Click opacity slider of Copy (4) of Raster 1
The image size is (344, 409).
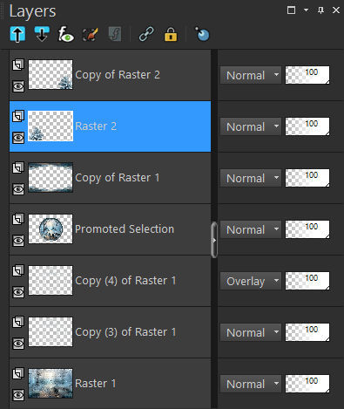[x=307, y=281]
